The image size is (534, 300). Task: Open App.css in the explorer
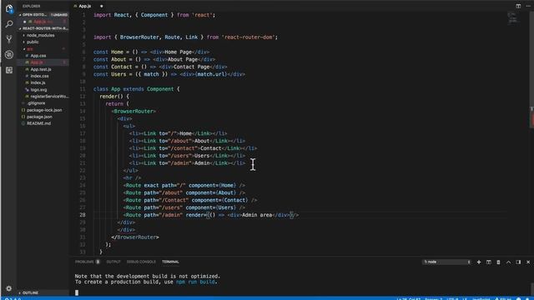pos(38,56)
